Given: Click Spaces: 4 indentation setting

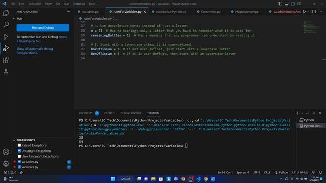Looking at the screenshot, I should (242, 172).
